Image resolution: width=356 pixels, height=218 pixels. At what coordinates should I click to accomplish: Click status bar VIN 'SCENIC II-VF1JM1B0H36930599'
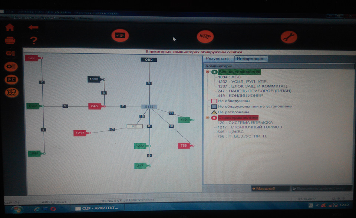127,200
